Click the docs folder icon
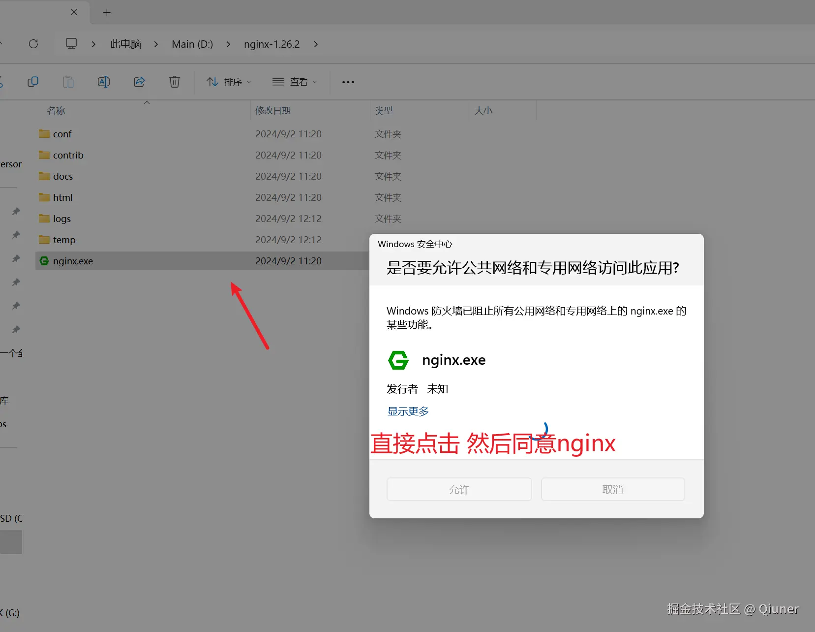The image size is (815, 632). [x=44, y=176]
